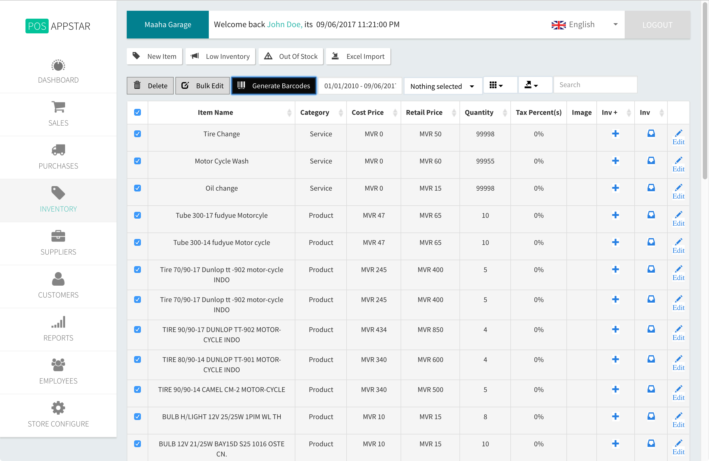
Task: Uncheck the Tire Change row checkbox
Action: 137,134
